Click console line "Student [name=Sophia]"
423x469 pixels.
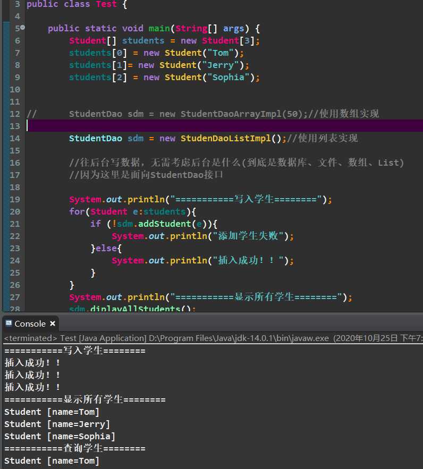tap(60, 436)
